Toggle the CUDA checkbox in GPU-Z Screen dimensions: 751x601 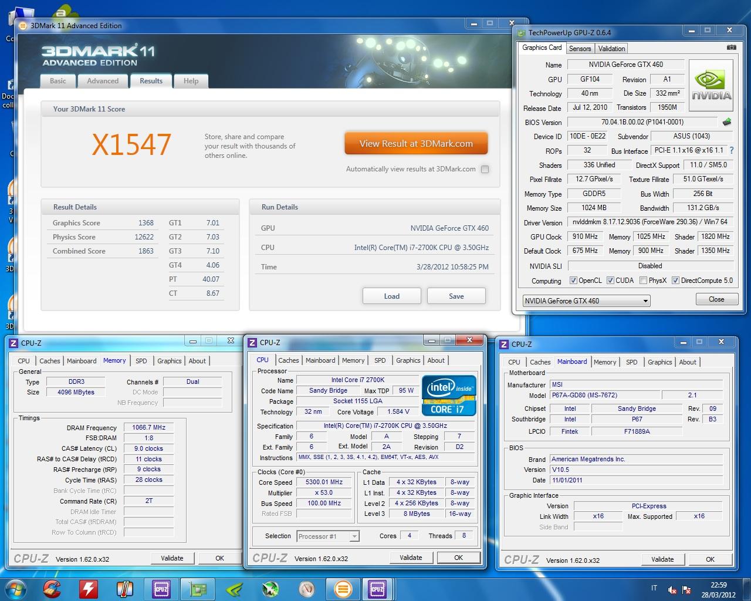[610, 281]
